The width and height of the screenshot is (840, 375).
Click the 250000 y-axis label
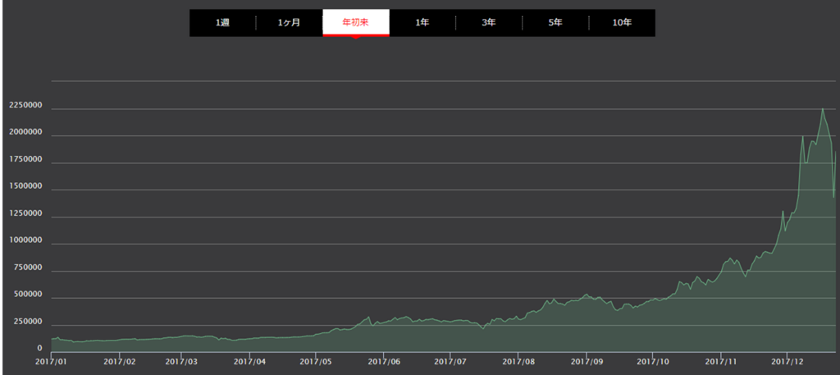point(28,322)
